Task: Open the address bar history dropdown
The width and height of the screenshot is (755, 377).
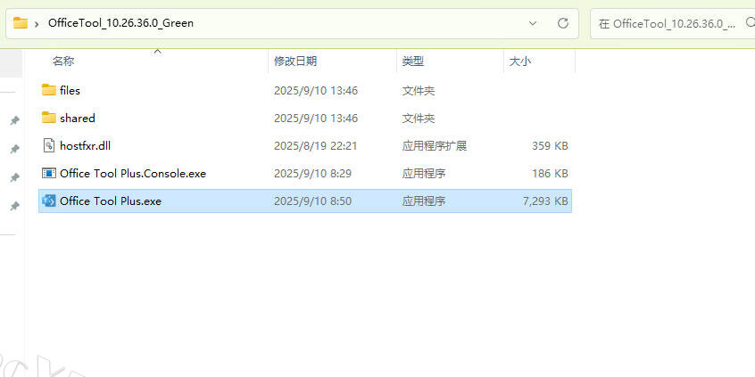Action: 533,23
